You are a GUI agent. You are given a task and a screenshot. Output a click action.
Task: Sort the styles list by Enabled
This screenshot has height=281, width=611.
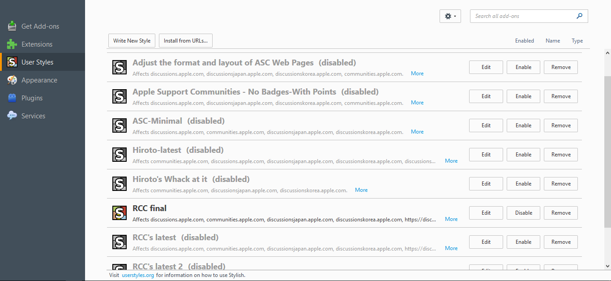click(525, 41)
